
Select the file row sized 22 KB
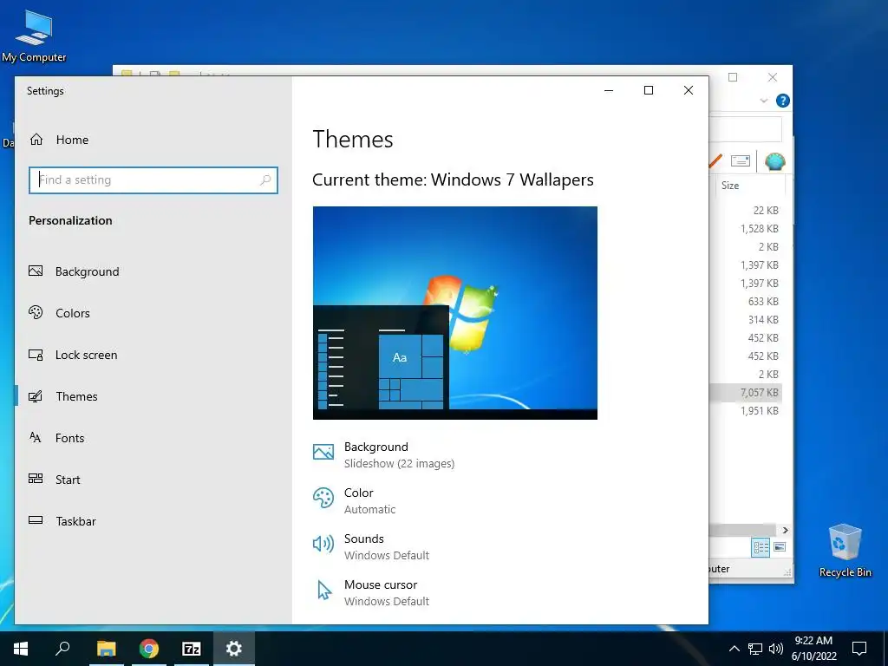click(x=744, y=210)
